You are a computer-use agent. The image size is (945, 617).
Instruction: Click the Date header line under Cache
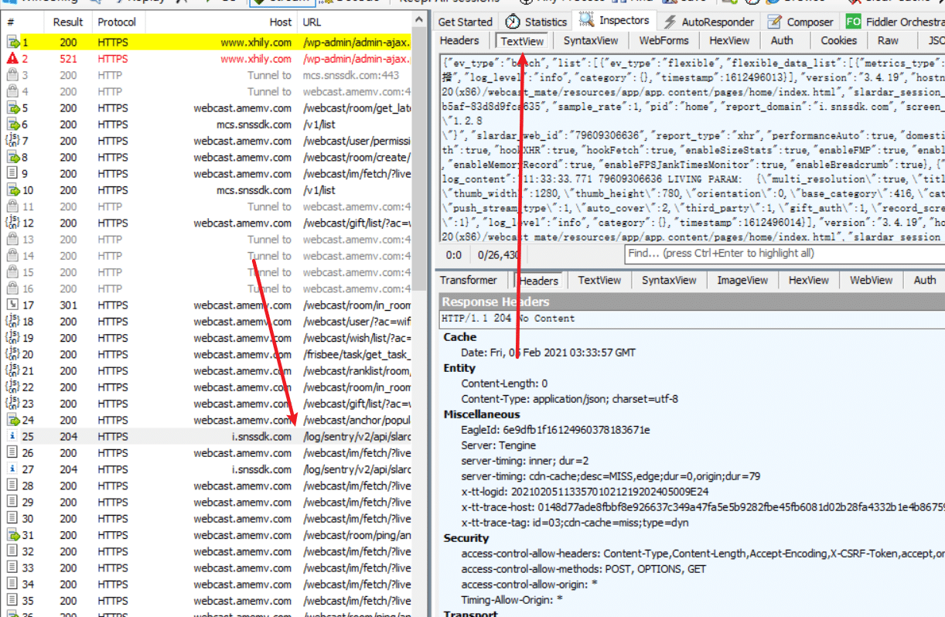tap(548, 353)
